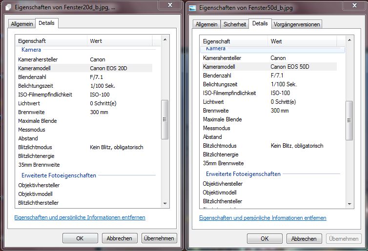This screenshot has width=368, height=251.
Task: Click scrollbar thumb in Fenster50d_b.jpg list
Action: point(349,120)
